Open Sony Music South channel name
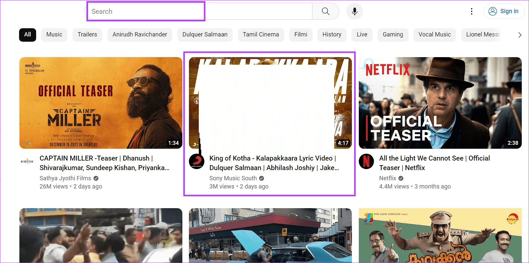 point(233,178)
